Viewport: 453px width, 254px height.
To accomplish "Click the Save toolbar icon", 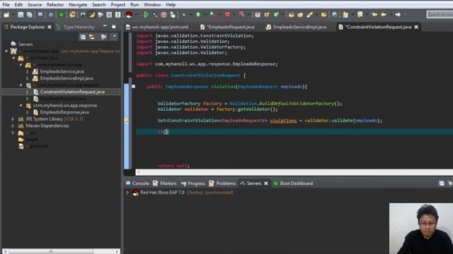I will tap(21, 14).
